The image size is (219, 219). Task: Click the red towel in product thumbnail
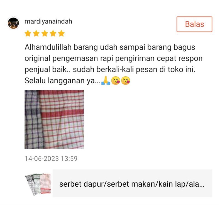(45, 183)
